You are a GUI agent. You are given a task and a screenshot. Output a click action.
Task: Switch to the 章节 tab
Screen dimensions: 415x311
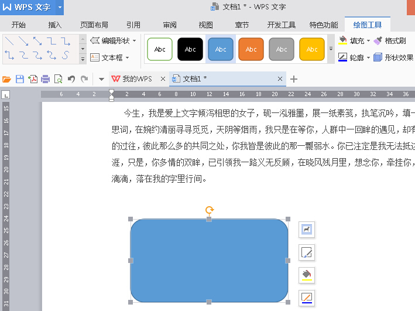[242, 25]
